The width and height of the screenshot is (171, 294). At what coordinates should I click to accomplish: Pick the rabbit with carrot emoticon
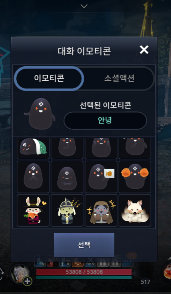pyautogui.click(x=33, y=210)
